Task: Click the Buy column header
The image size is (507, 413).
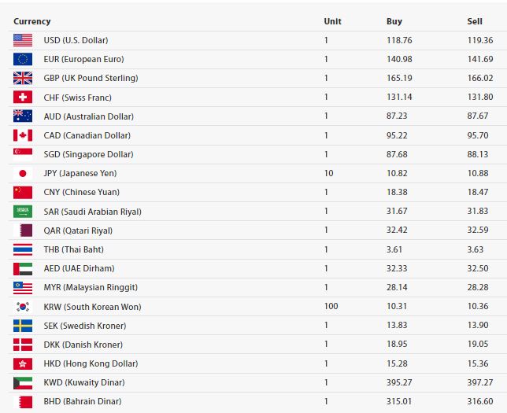Action: pos(394,21)
